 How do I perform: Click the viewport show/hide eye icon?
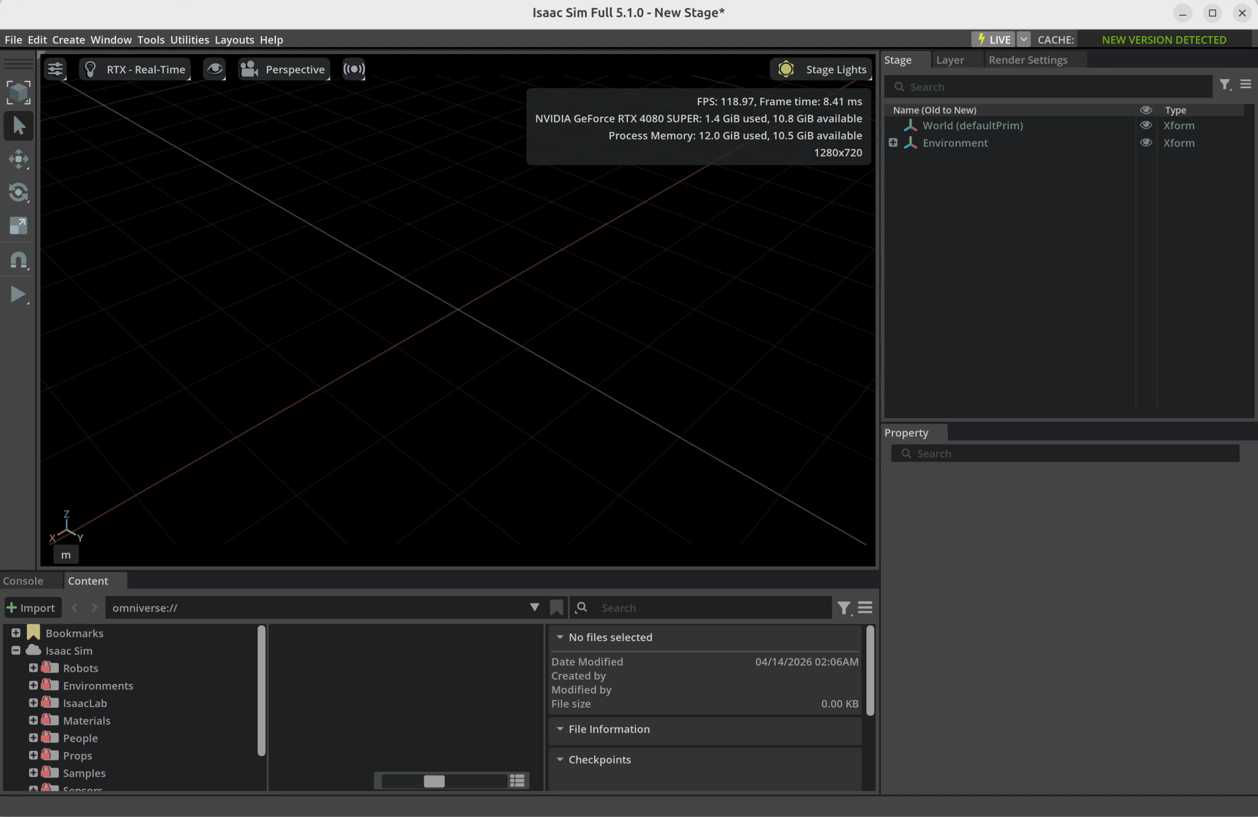[x=214, y=69]
